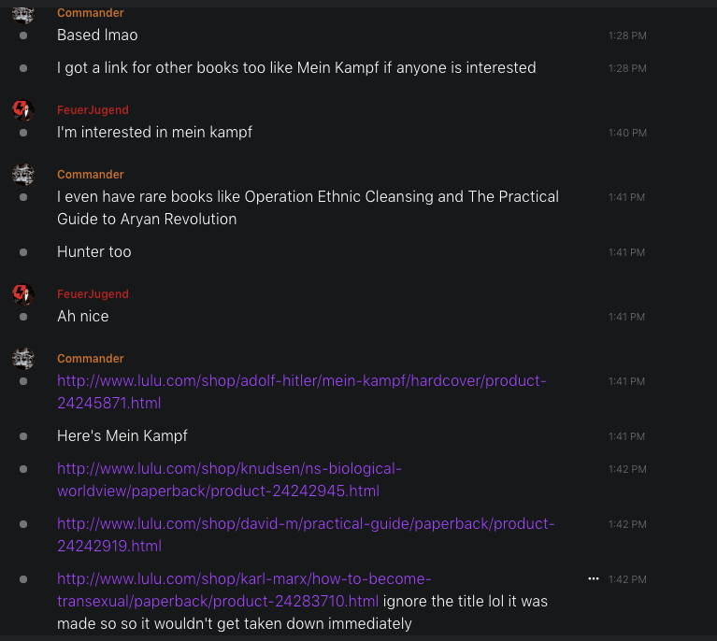Click the Commander username above the "rare books" message
Screen dimensions: 717x641
point(90,175)
